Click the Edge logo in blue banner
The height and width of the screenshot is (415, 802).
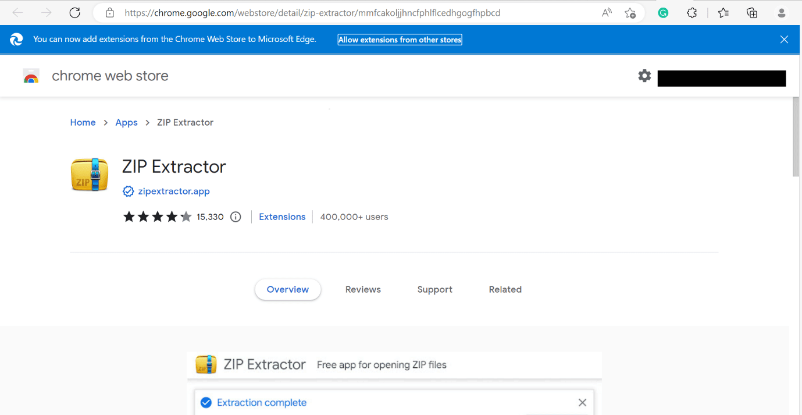pos(16,40)
